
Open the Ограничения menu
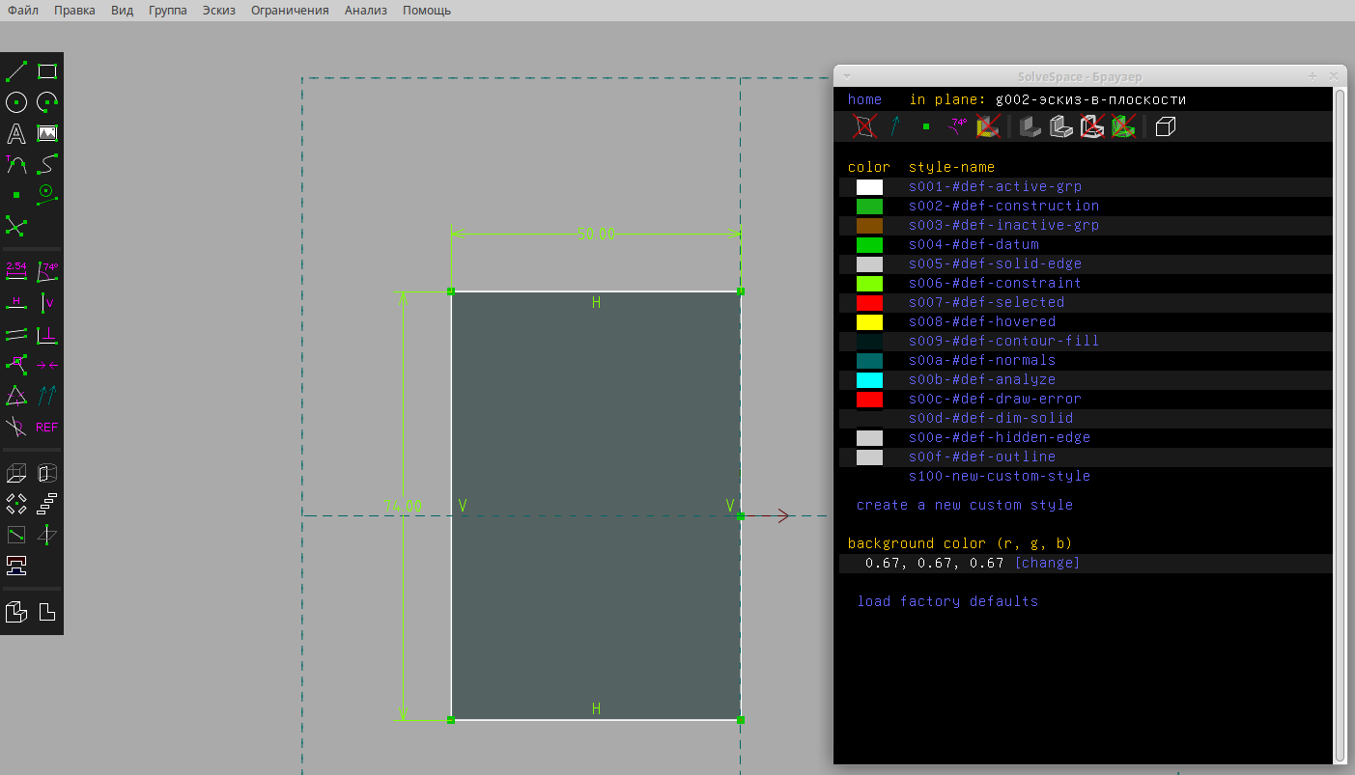coord(290,11)
